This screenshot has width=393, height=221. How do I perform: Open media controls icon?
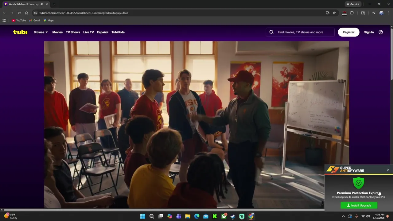coord(374,13)
